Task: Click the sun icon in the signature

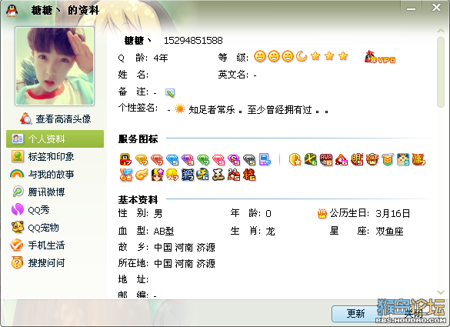Action: click(180, 108)
